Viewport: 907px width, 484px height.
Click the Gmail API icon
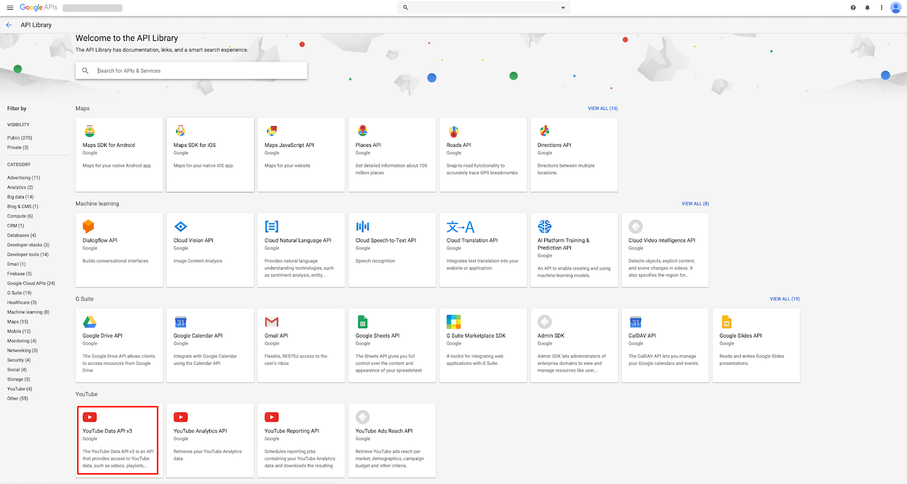click(x=272, y=322)
